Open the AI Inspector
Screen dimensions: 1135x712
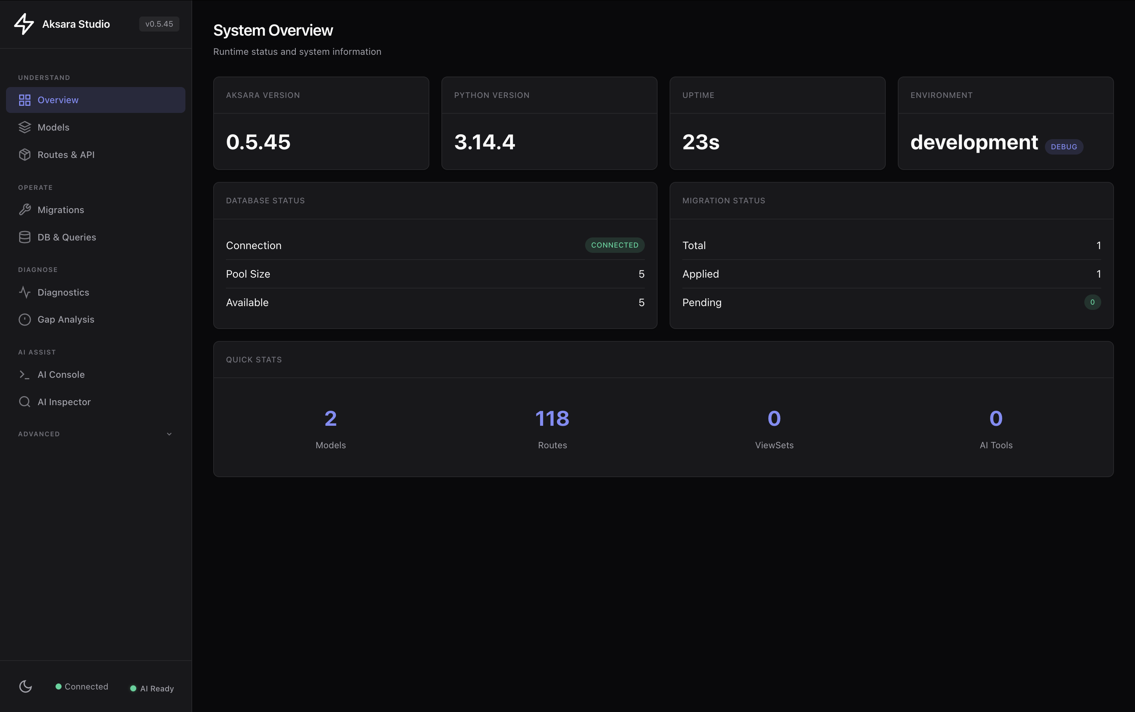(x=96, y=402)
